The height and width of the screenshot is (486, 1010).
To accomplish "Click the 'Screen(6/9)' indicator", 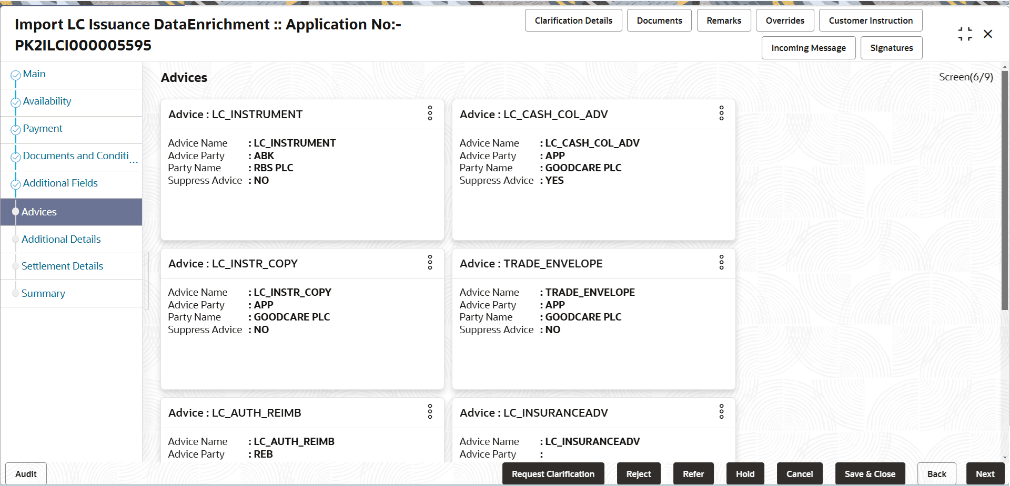I will (966, 77).
